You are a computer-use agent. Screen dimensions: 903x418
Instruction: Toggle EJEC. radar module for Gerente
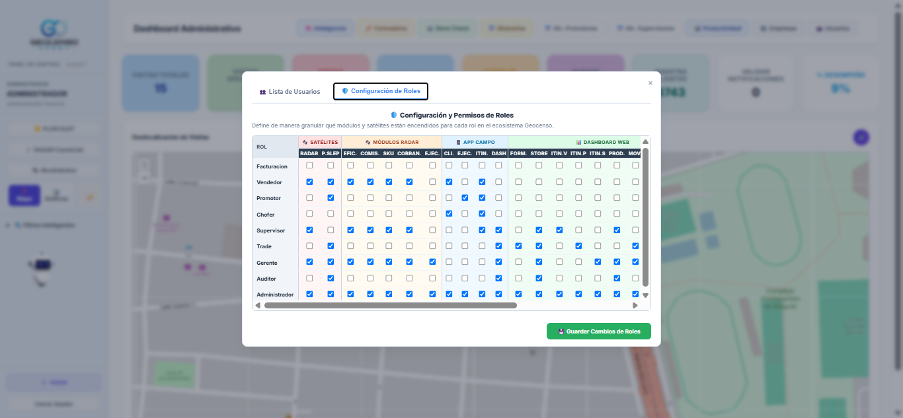(432, 262)
